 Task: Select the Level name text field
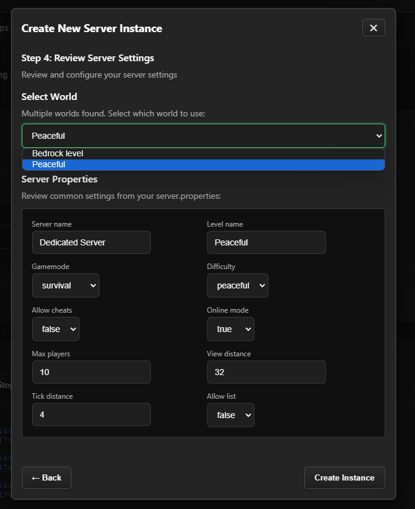coord(266,242)
